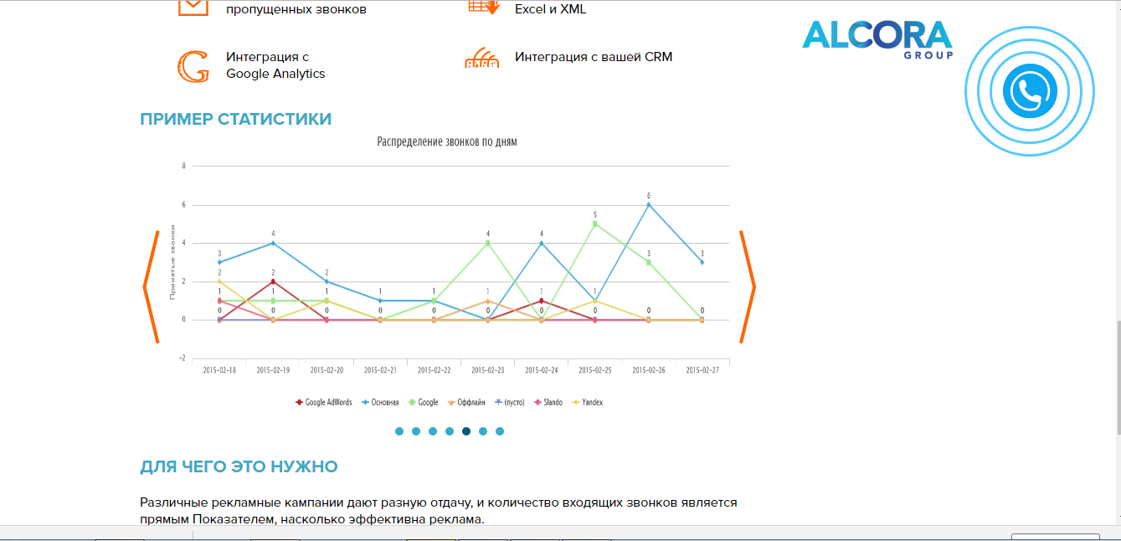1121x541 pixels.
Task: Toggle the Slando series in the legend
Action: tap(537, 401)
